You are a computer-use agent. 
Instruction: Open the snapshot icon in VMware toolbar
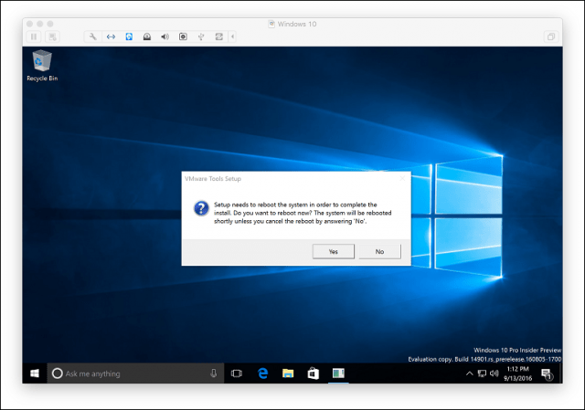coord(53,37)
